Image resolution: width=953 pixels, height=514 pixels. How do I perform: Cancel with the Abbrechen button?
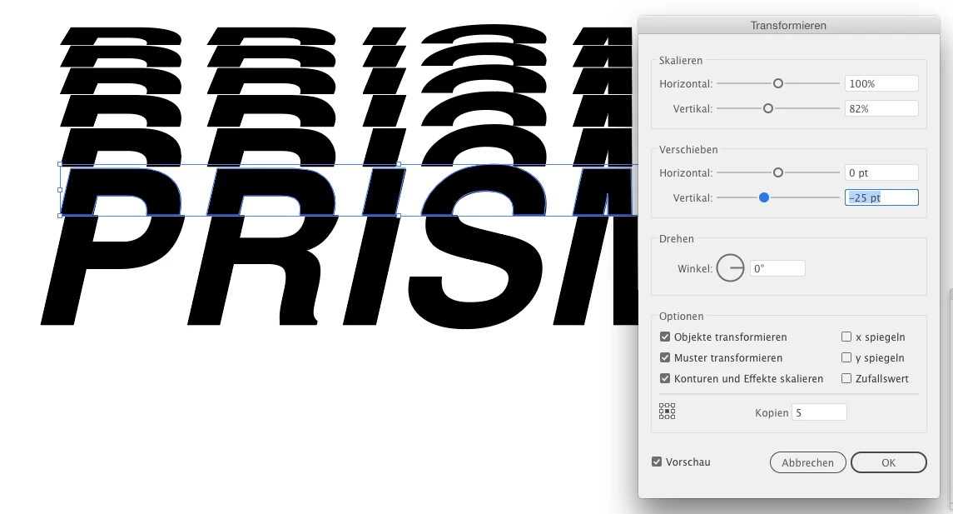pos(807,462)
